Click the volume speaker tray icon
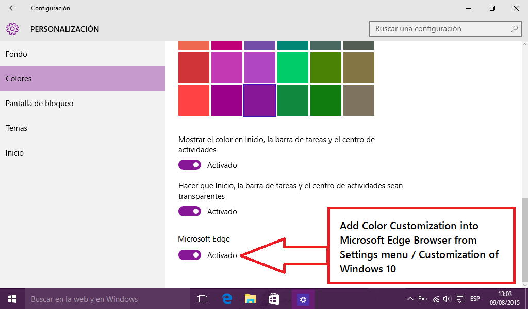The width and height of the screenshot is (528, 309). point(447,299)
